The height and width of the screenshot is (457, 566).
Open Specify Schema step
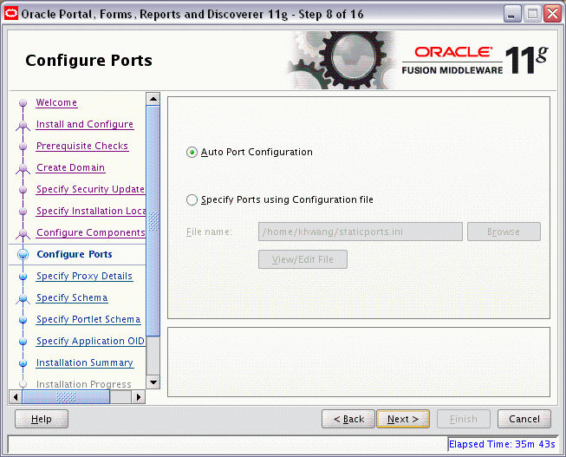pos(72,297)
